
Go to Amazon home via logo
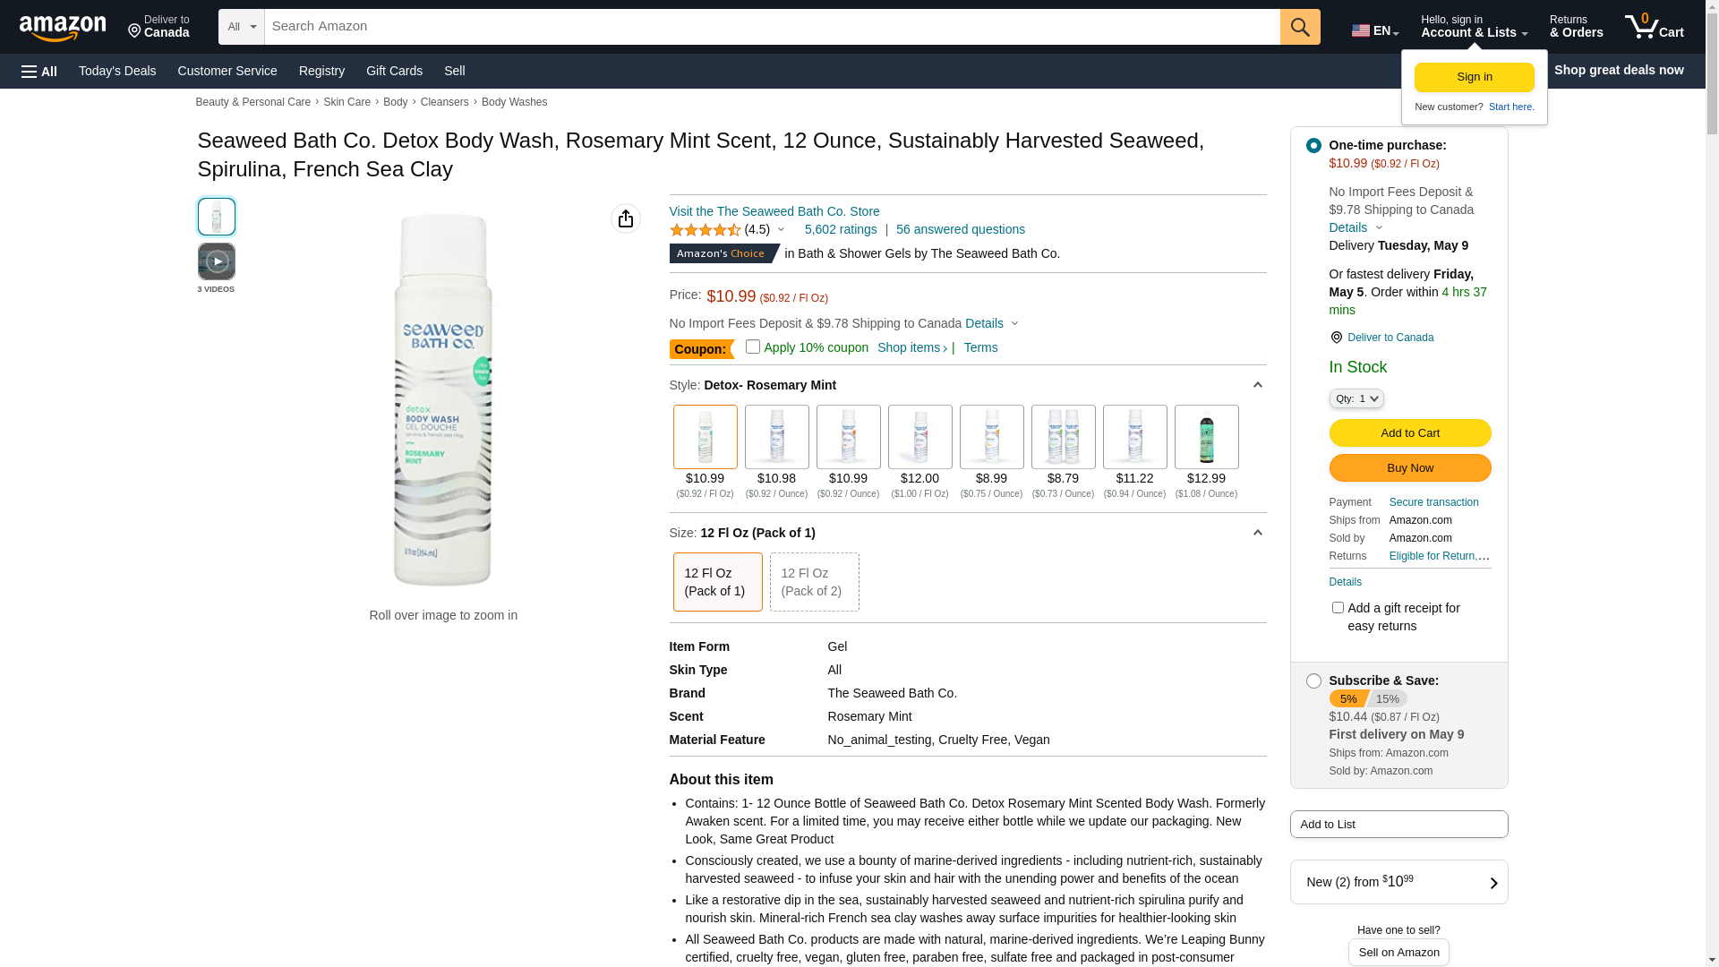63,29
